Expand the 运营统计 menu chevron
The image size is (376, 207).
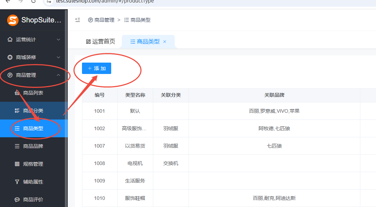(59, 39)
